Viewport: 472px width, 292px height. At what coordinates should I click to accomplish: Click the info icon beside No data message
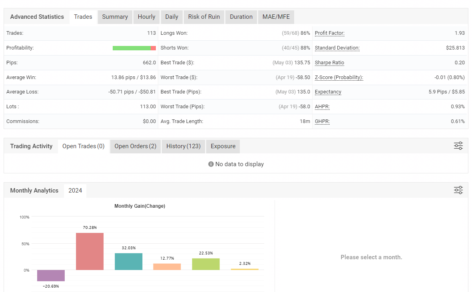pyautogui.click(x=211, y=164)
